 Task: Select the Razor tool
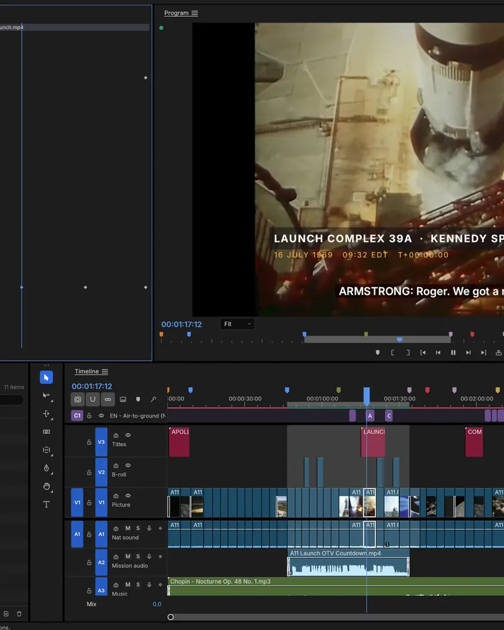(46, 432)
